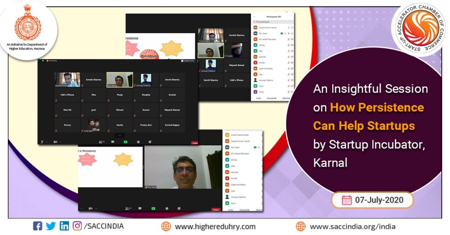The image size is (450, 235).
Task: Open Participants icon in bottom Zoom window
Action: [127, 208]
